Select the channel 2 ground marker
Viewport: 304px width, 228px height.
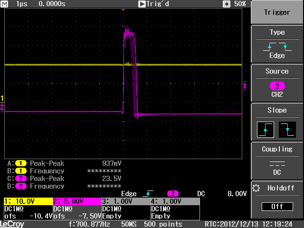coord(2,108)
